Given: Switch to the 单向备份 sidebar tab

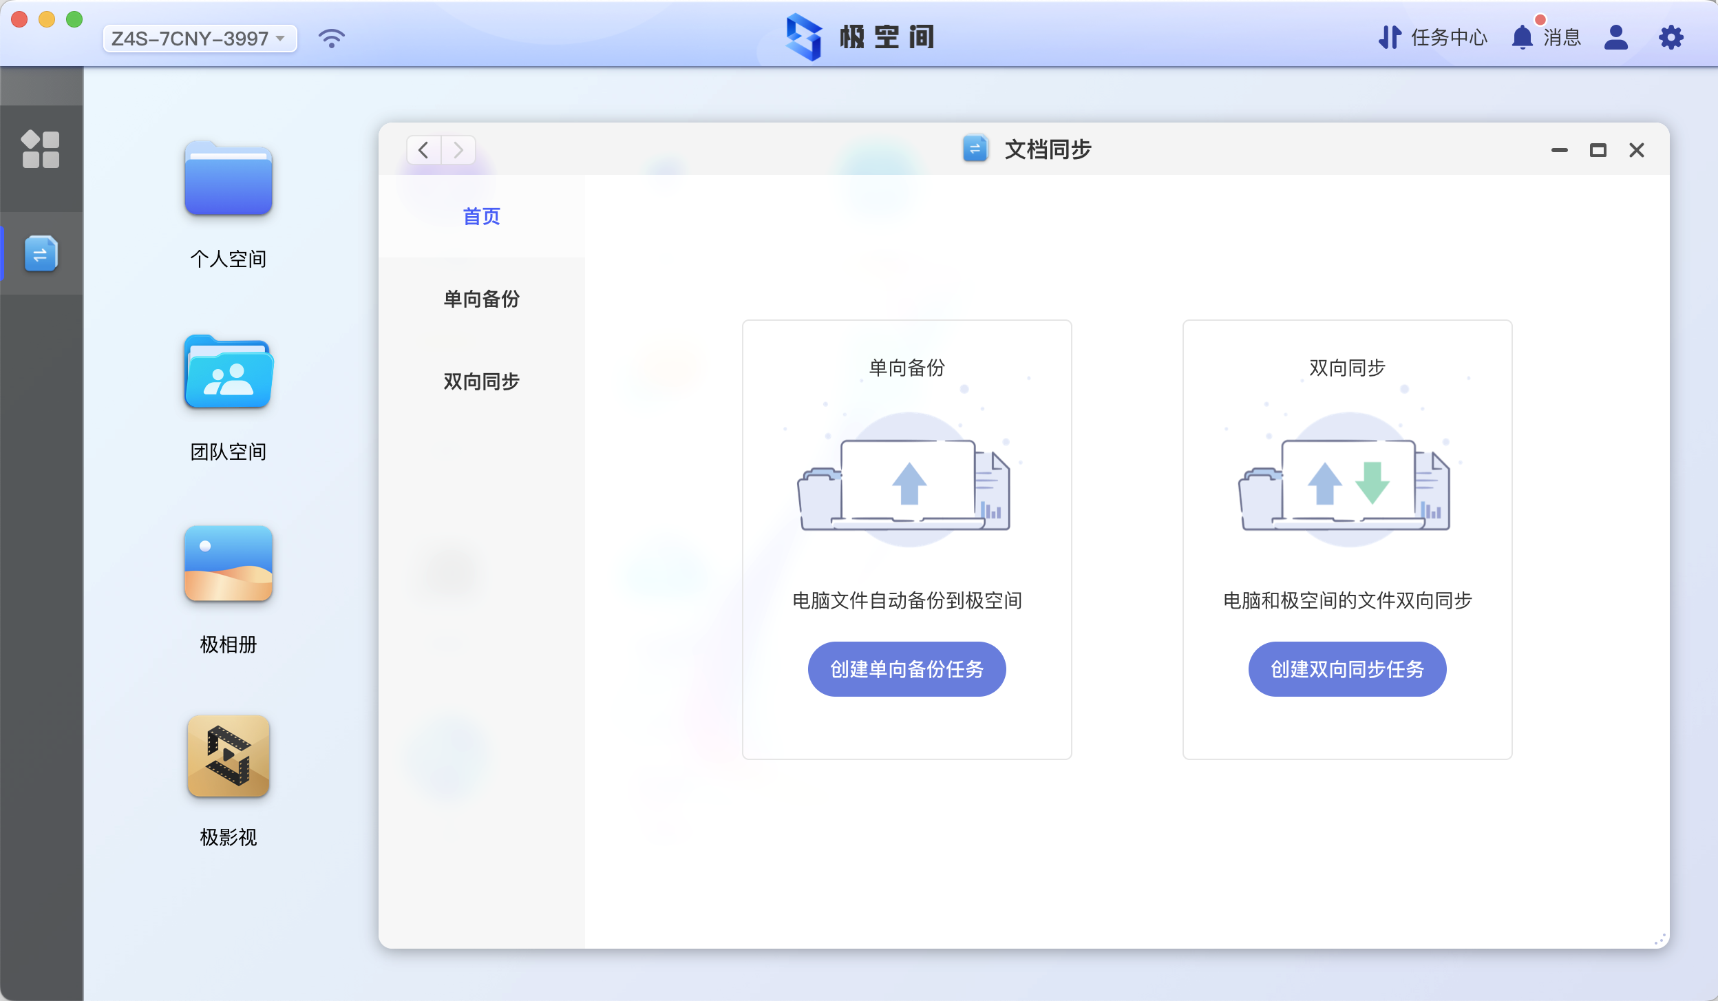Looking at the screenshot, I should pyautogui.click(x=481, y=299).
